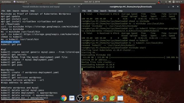Click the 'chmod +x minikube' line in editor
The width and height of the screenshot is (184, 103).
click(x=12, y=29)
